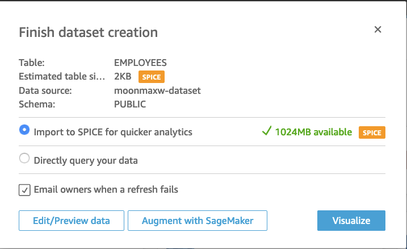Click the Data source field label
Image resolution: width=407 pixels, height=249 pixels.
45,90
